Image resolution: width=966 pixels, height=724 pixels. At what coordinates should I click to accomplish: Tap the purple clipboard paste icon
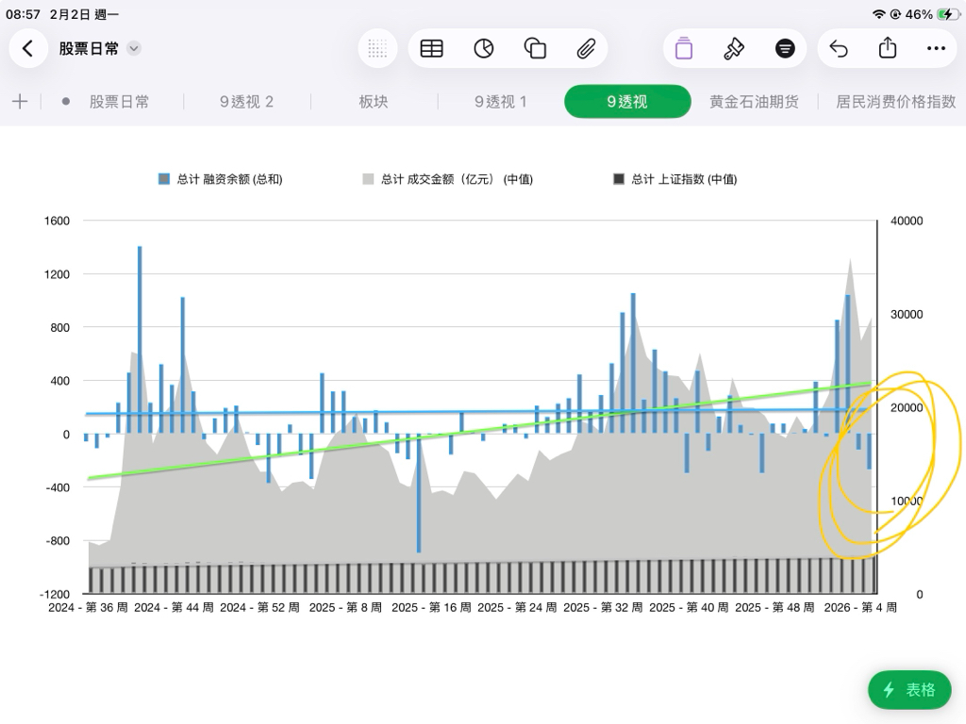684,49
